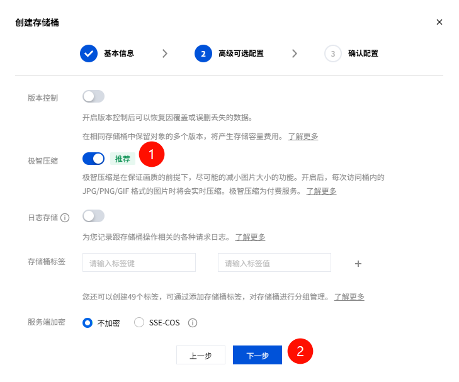Select the 不加密 radio option
Image resolution: width=459 pixels, height=382 pixels.
tap(88, 323)
